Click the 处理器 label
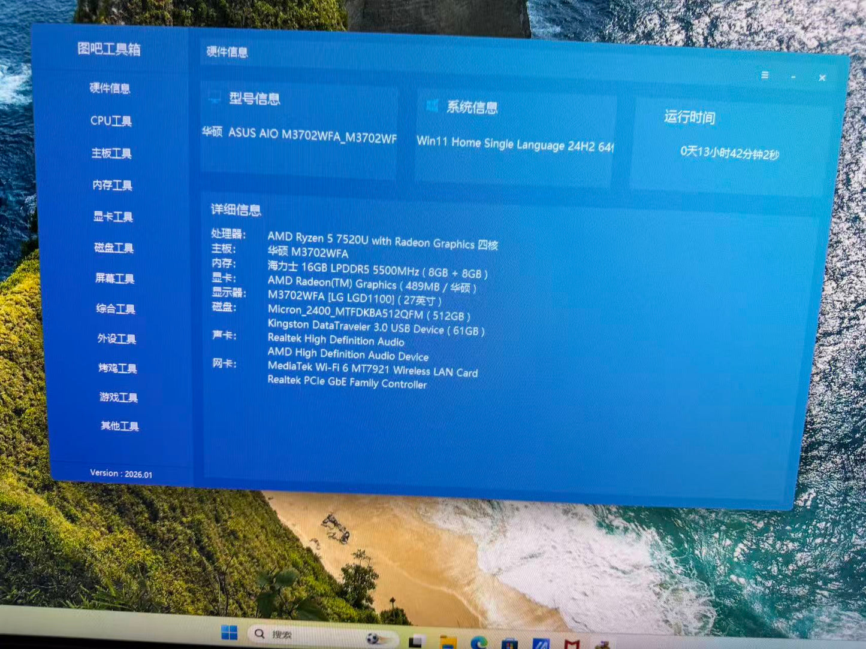The height and width of the screenshot is (649, 866). pos(228,233)
